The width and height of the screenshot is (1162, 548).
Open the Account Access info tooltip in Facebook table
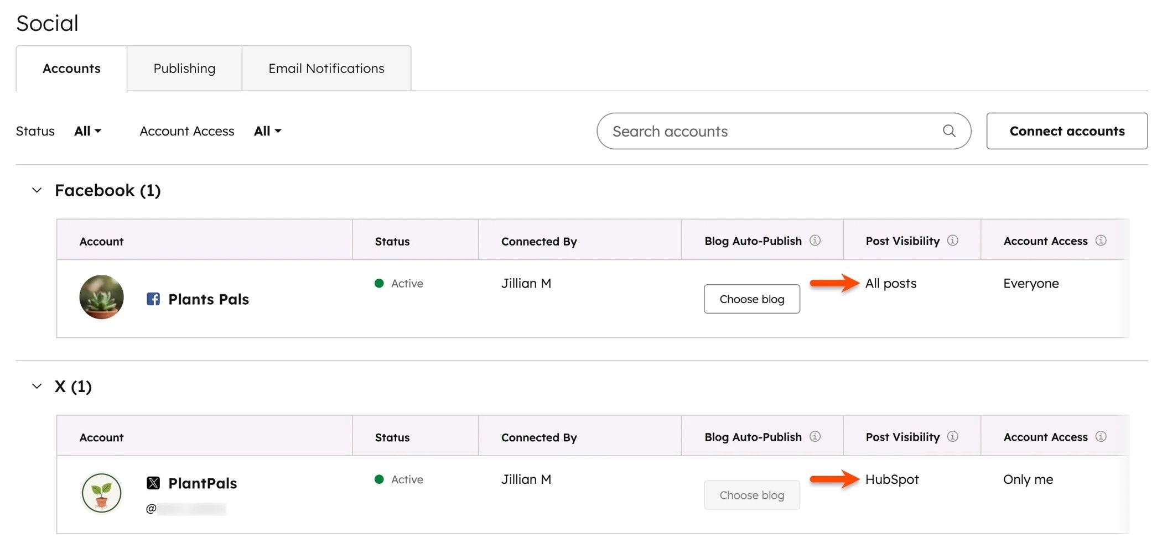click(x=1101, y=241)
